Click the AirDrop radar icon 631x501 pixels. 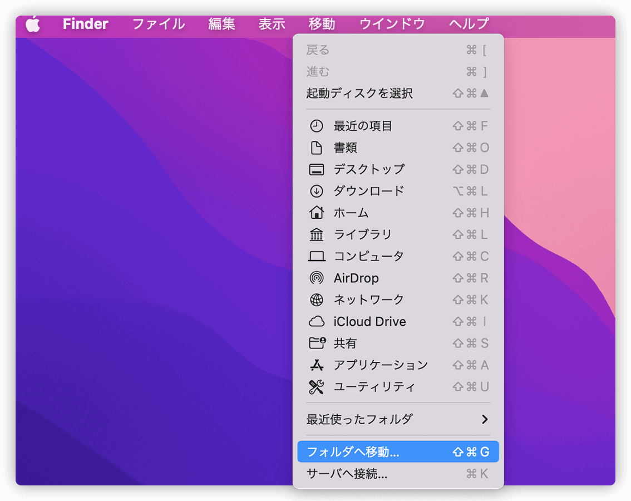pyautogui.click(x=316, y=278)
